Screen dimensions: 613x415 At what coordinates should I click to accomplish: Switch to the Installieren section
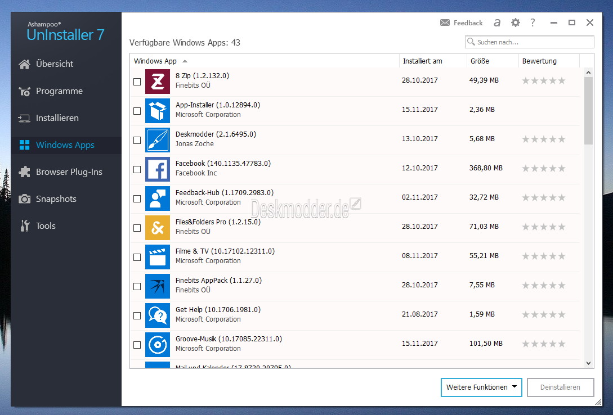[57, 118]
